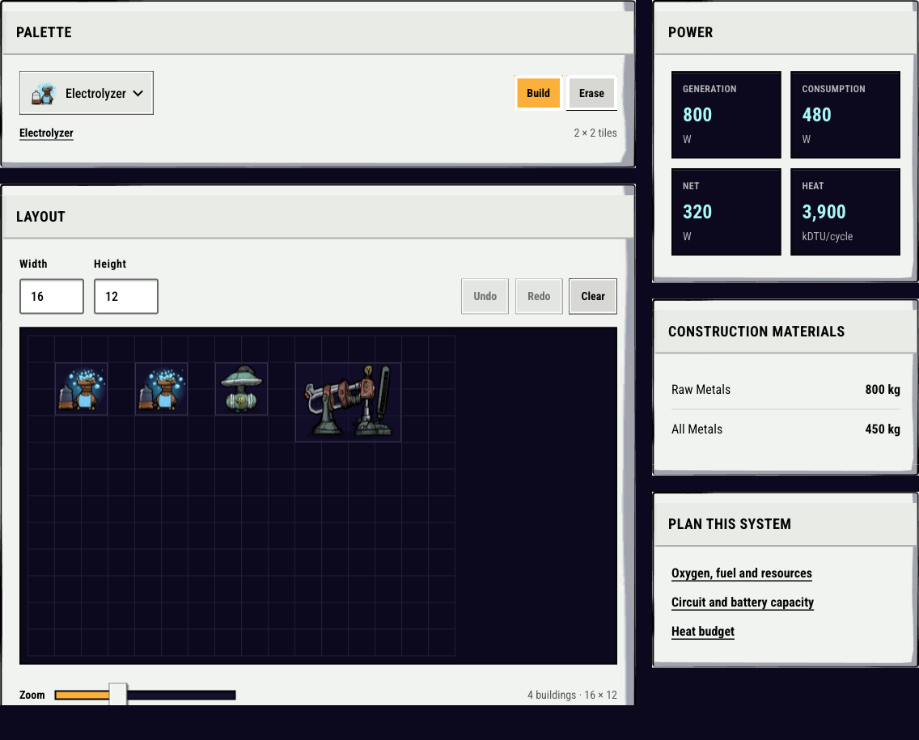Open the Electrolyzer building palette dropdown

tap(86, 93)
